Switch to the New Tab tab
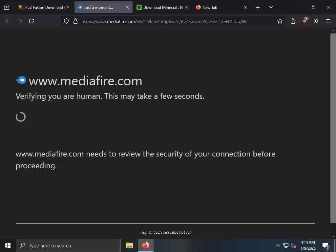 point(221,7)
